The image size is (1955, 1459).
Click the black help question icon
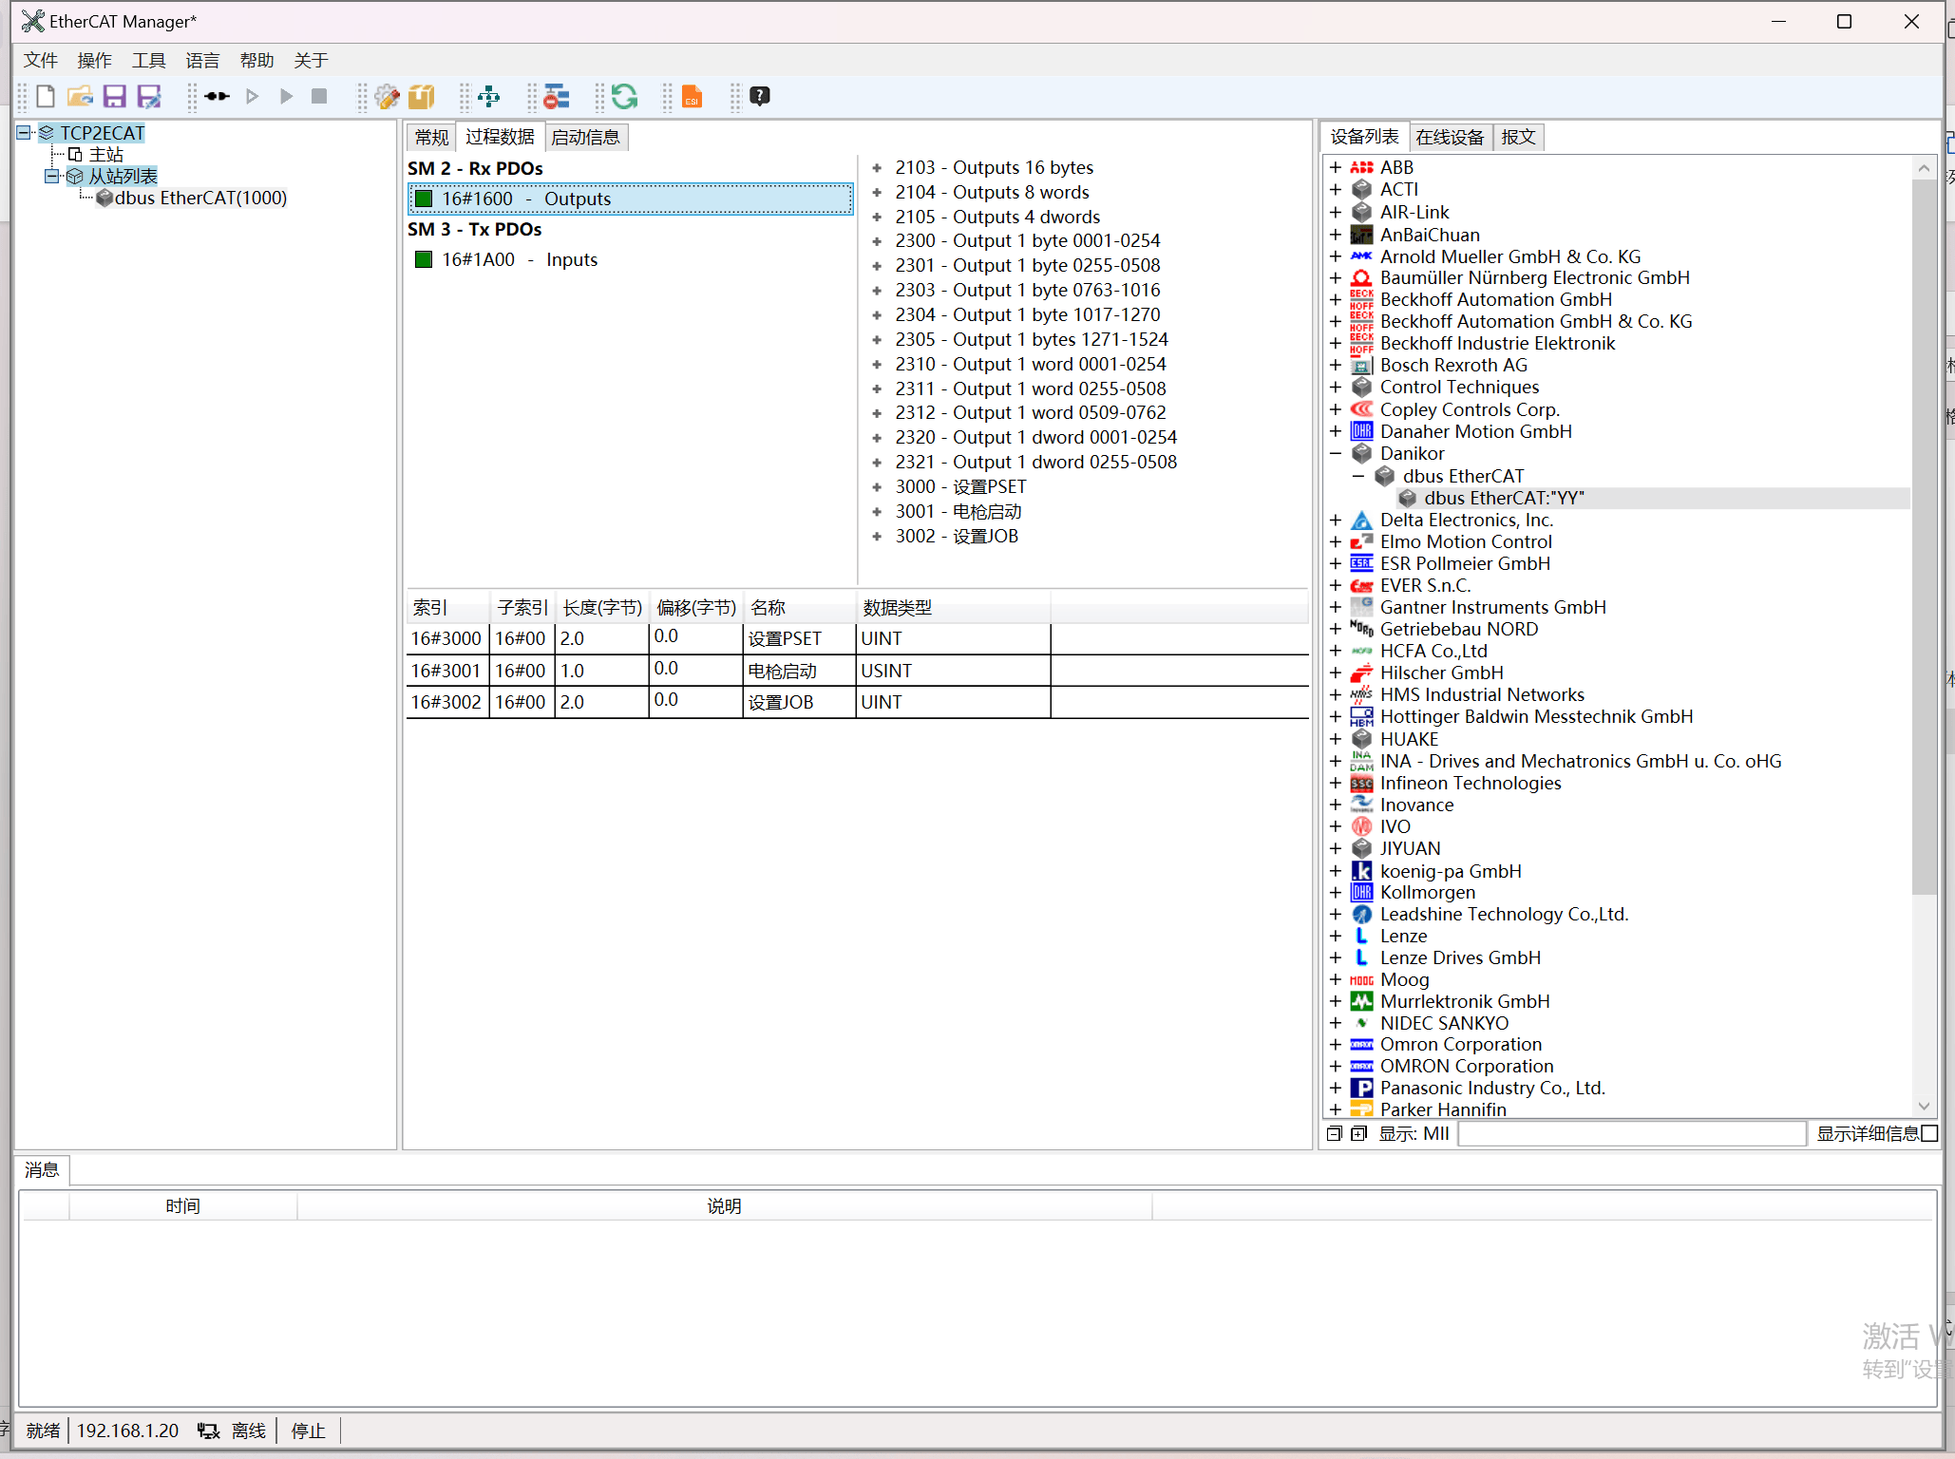(760, 96)
